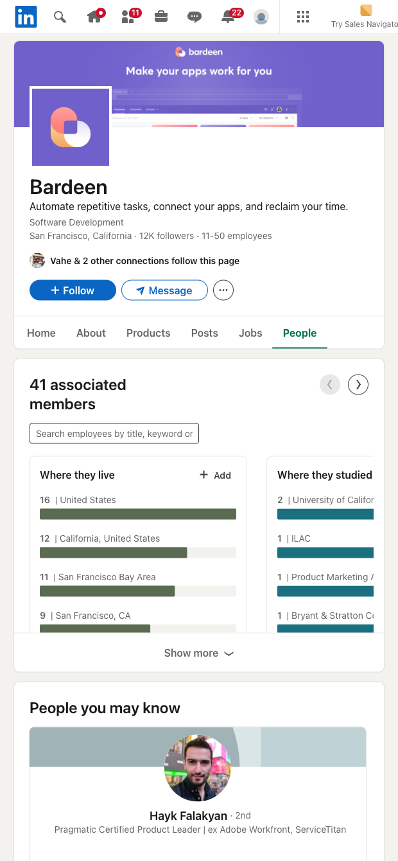This screenshot has width=398, height=861.
Task: Open the Products tab
Action: [x=148, y=333]
